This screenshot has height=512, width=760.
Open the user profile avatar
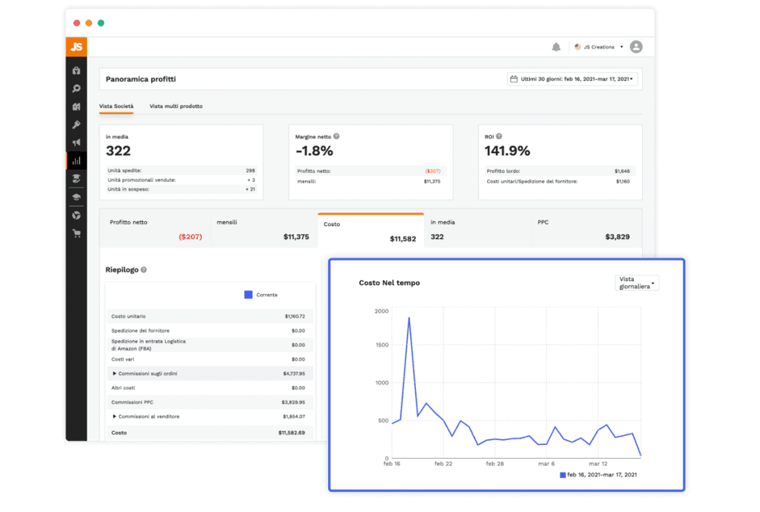636,47
